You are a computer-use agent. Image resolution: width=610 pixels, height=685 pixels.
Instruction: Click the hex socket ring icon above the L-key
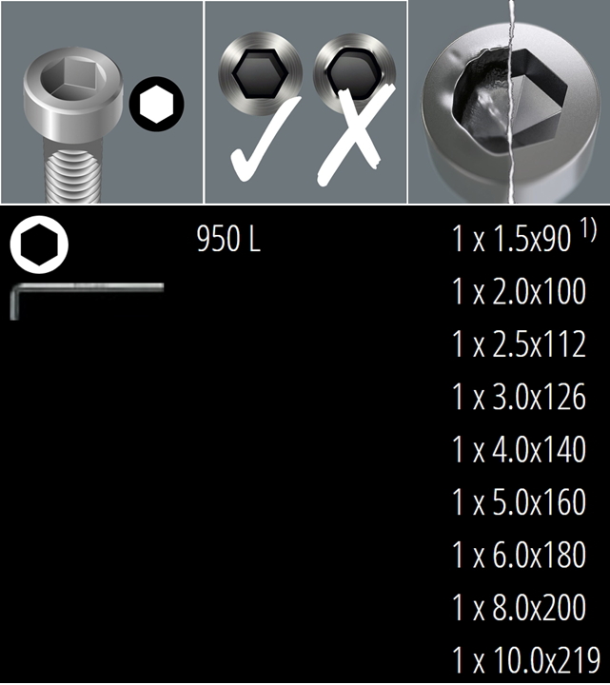[39, 245]
